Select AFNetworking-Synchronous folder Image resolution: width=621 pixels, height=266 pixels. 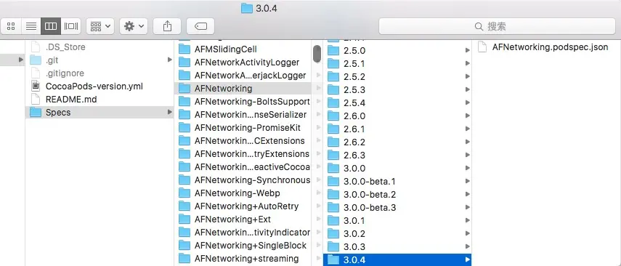tap(243, 180)
